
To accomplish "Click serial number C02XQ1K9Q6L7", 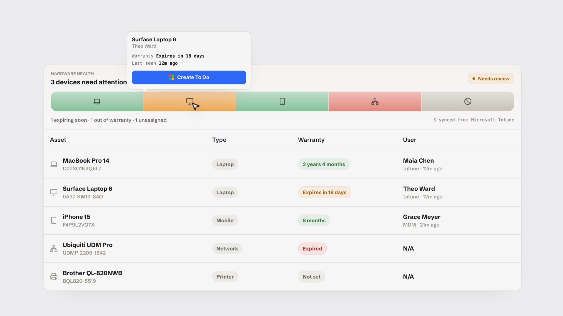I will tap(82, 169).
